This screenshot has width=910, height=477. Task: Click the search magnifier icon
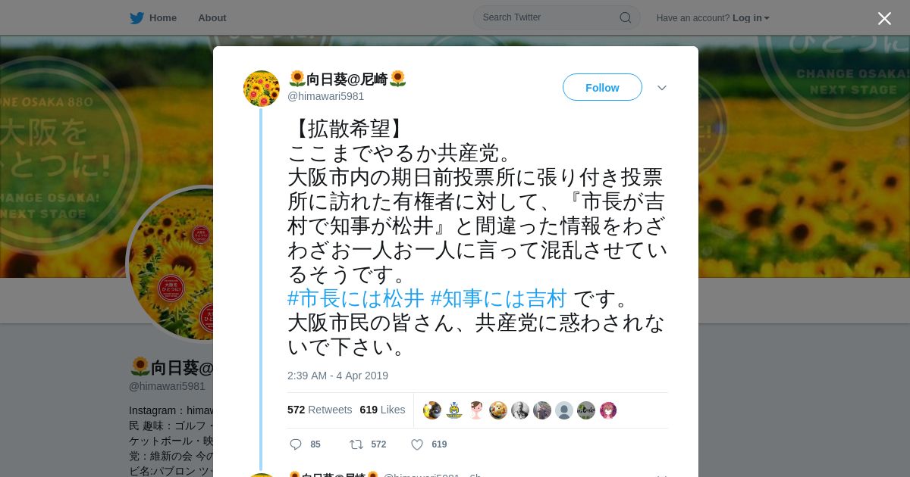point(626,17)
